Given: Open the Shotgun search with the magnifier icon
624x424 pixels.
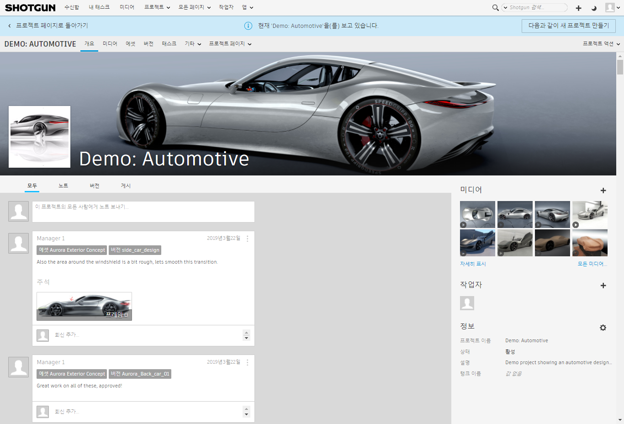Looking at the screenshot, I should (x=495, y=7).
